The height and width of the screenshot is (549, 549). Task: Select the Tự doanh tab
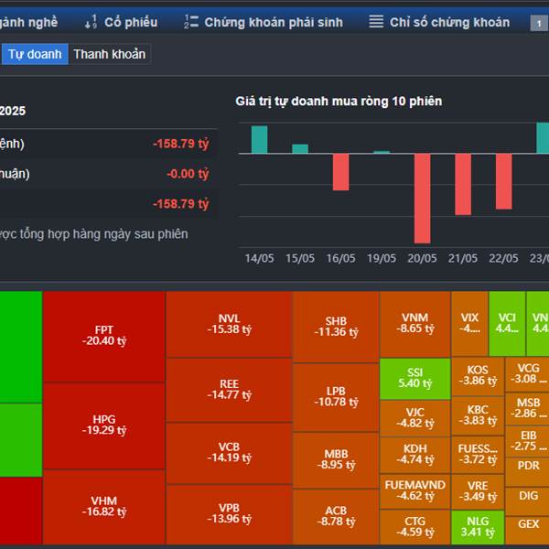[x=35, y=54]
